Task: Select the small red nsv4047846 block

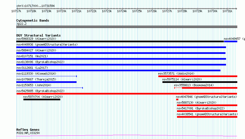Action: tap(177, 100)
